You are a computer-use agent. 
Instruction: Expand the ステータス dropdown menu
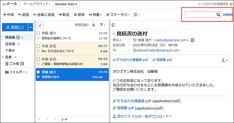point(119,15)
